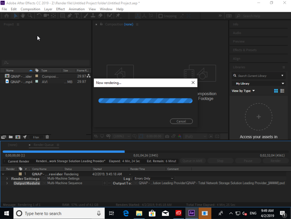Click the Queue in AME button

click(192, 161)
